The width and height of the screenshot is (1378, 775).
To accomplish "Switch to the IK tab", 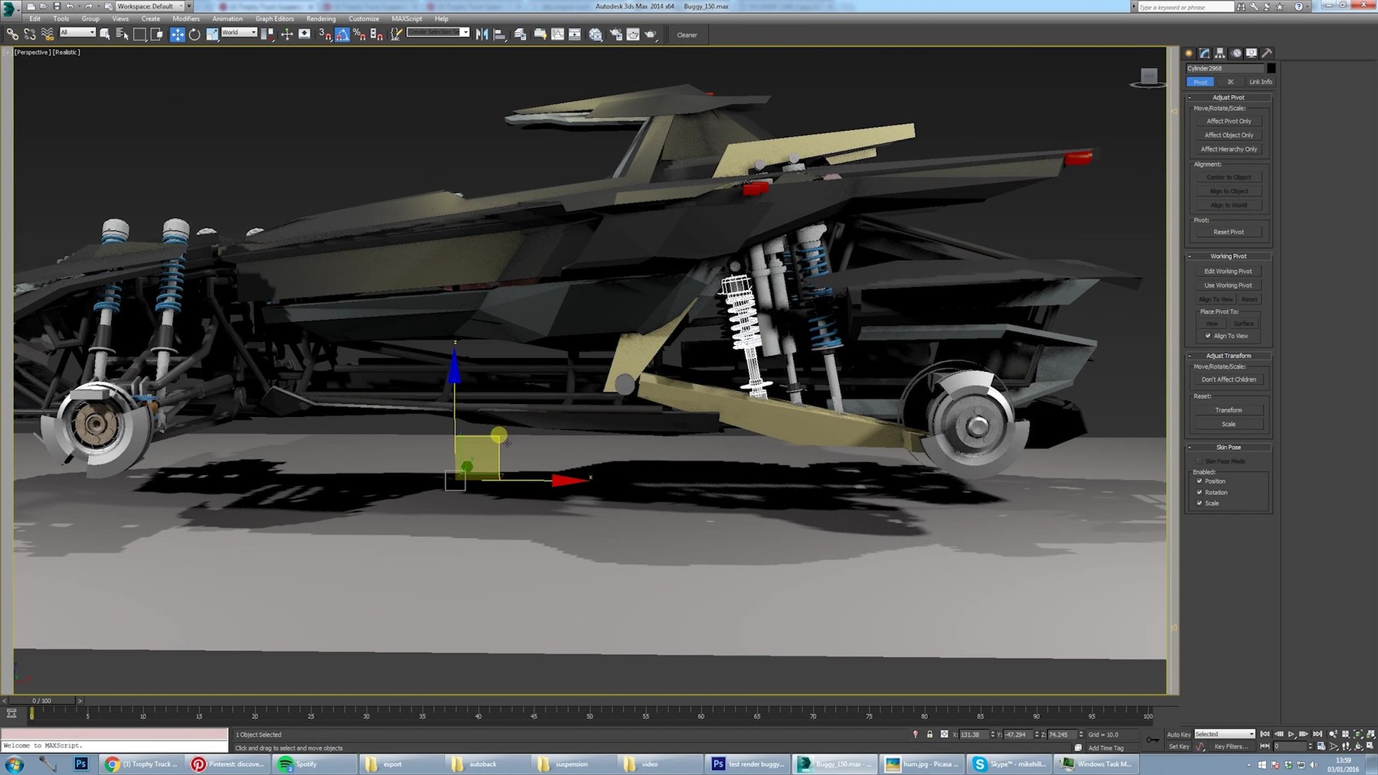I will [x=1231, y=82].
